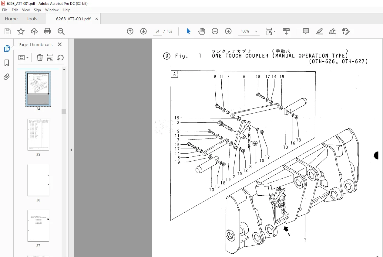383x257 pixels.
Task: Activate the selection arrow tool
Action: tap(188, 31)
